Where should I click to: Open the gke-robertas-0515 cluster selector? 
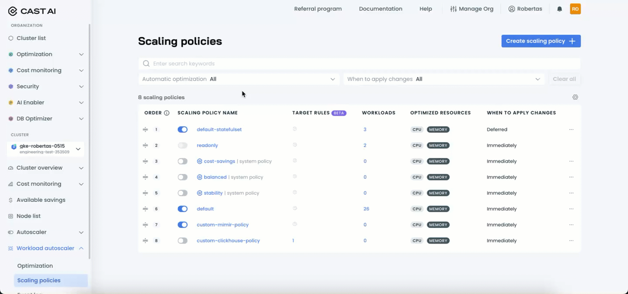pos(46,149)
